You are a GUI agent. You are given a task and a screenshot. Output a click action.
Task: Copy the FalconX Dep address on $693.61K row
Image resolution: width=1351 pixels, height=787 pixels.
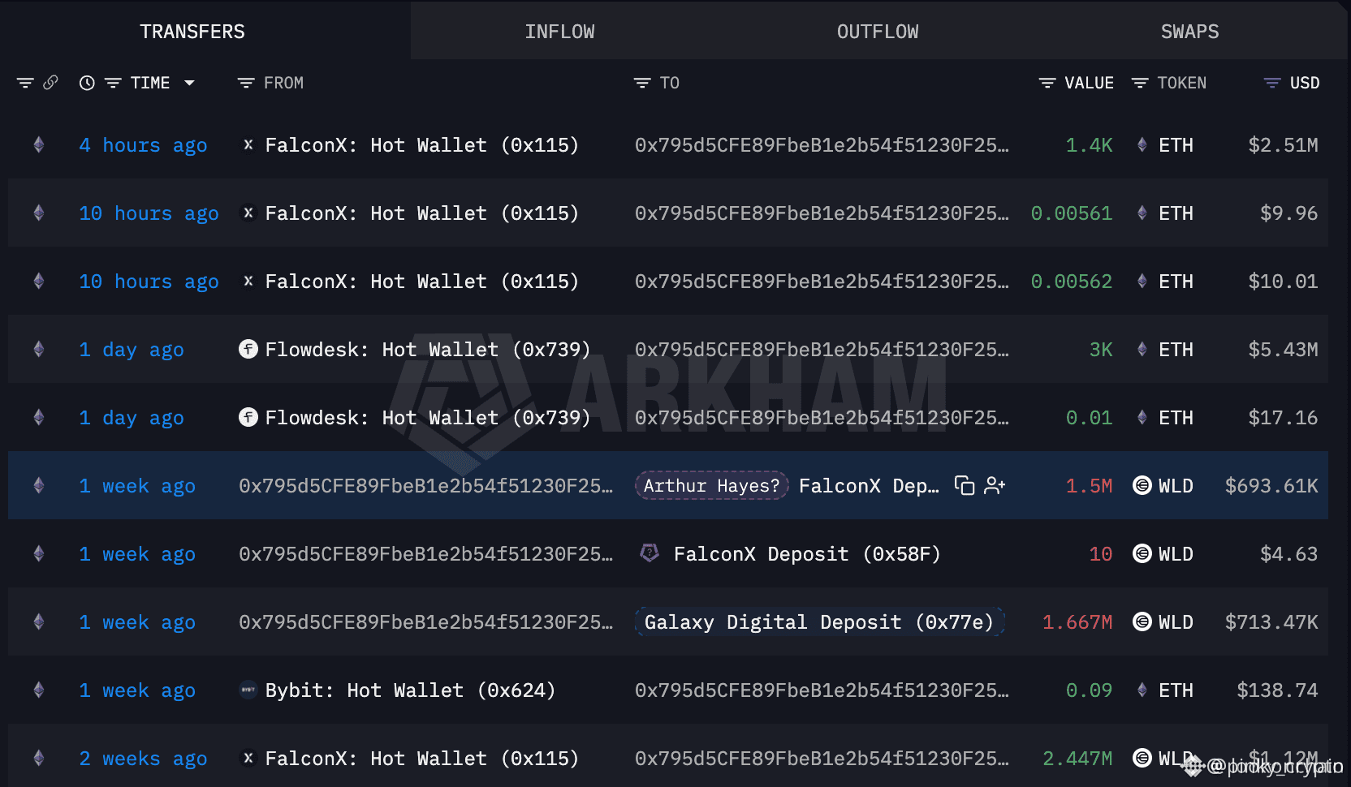(964, 486)
